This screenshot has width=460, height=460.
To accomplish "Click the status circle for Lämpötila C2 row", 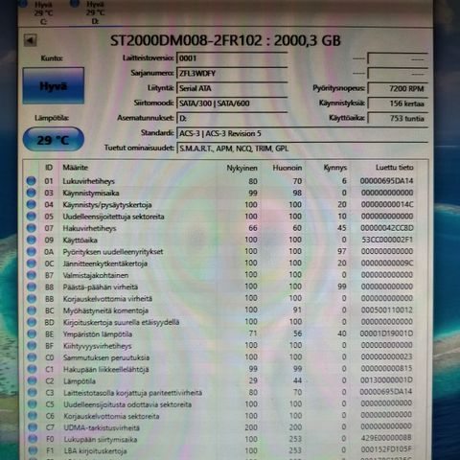I will pos(32,380).
